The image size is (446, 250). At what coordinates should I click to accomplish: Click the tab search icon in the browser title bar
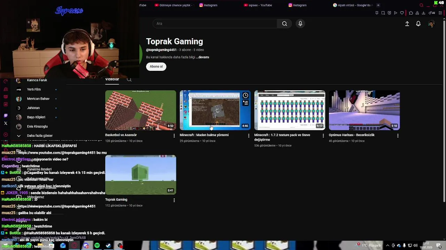click(x=421, y=5)
